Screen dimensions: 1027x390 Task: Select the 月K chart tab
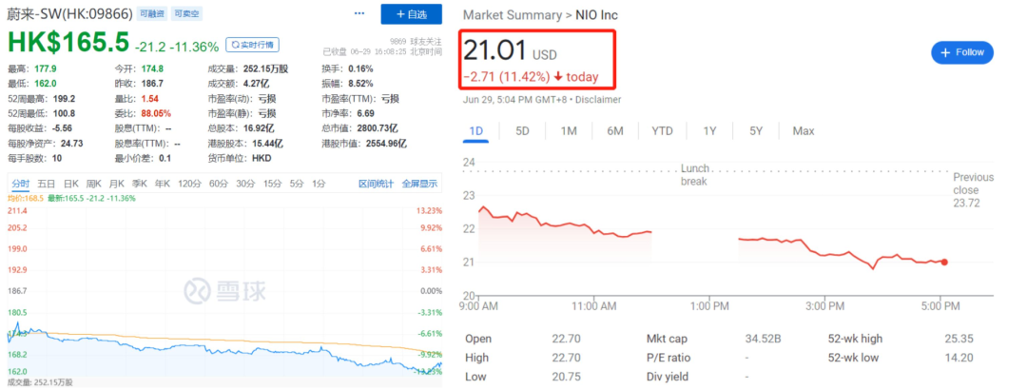117,185
